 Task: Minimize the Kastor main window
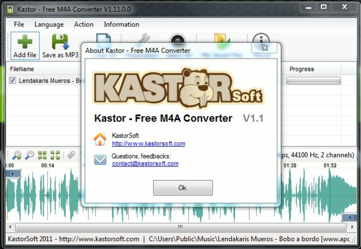(309, 7)
